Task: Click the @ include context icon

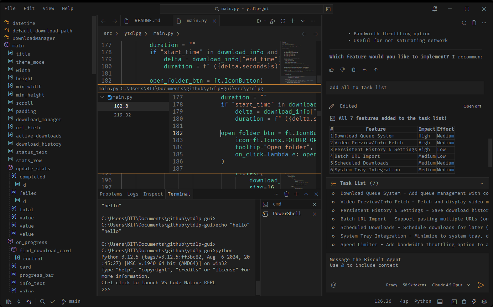Action: [334, 285]
